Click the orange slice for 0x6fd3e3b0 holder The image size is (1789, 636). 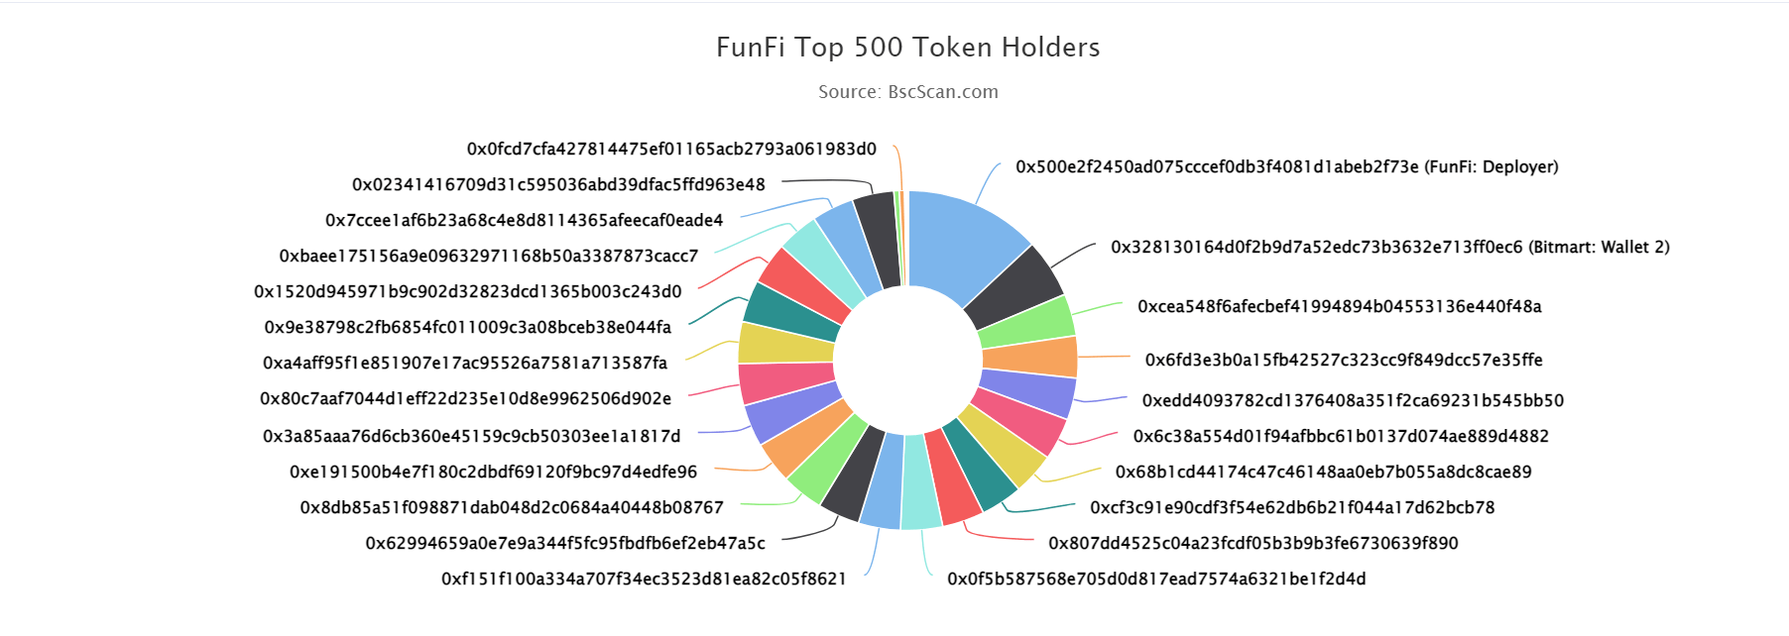click(x=1029, y=358)
